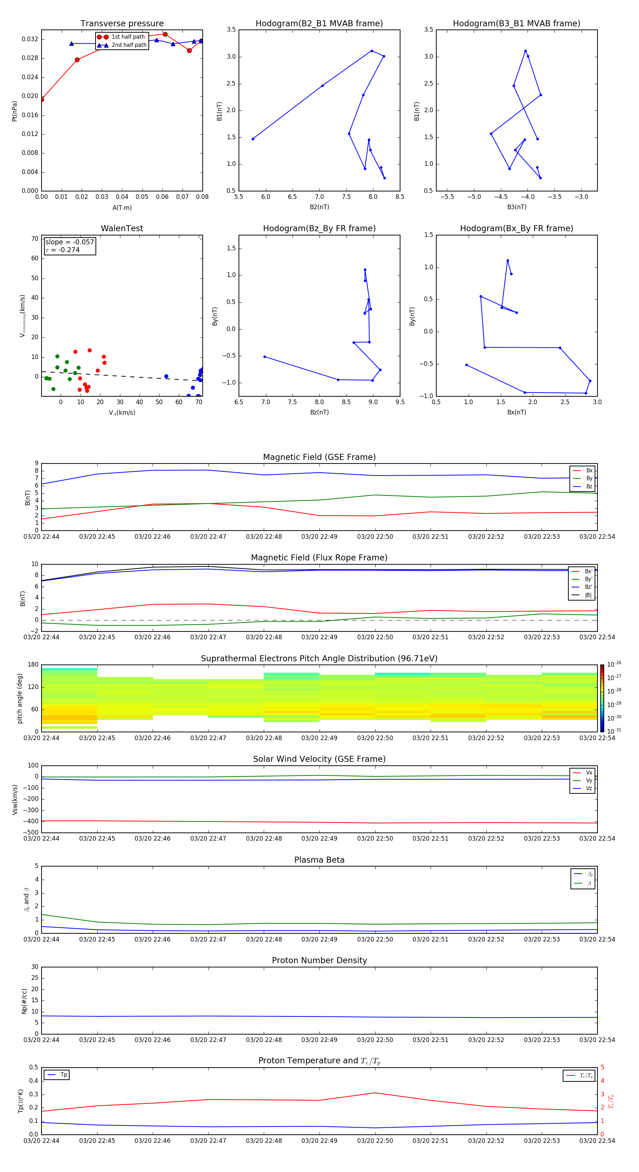Screen dimensions: 639x1172
Task: Pick the green β legend entry in Plasma Beta
Action: click(x=583, y=883)
